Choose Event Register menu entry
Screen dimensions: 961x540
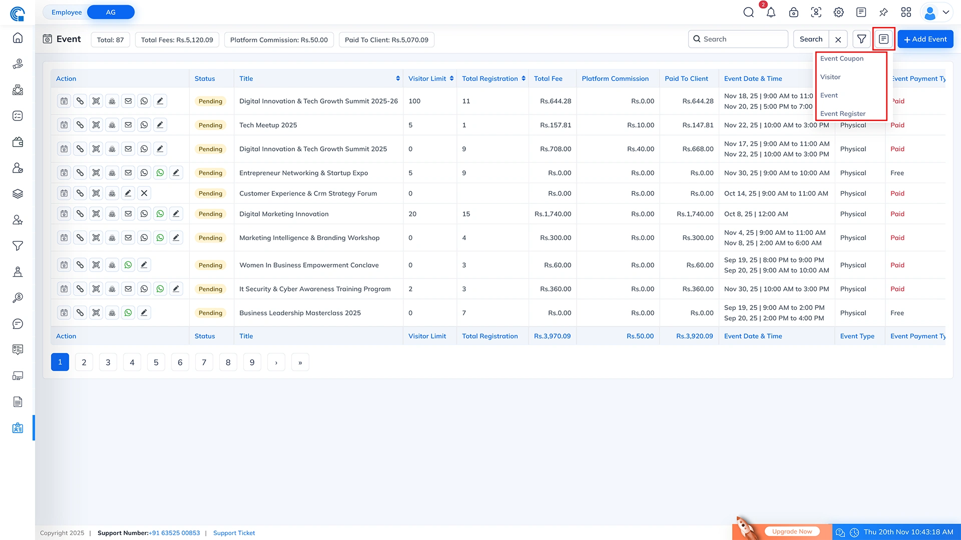point(843,113)
